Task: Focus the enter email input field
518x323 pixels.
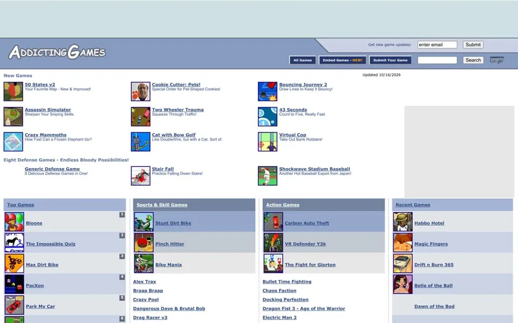Action: [x=437, y=45]
